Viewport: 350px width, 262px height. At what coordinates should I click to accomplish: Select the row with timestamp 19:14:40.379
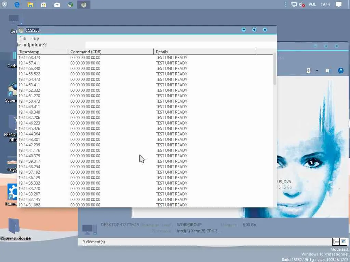click(145, 156)
